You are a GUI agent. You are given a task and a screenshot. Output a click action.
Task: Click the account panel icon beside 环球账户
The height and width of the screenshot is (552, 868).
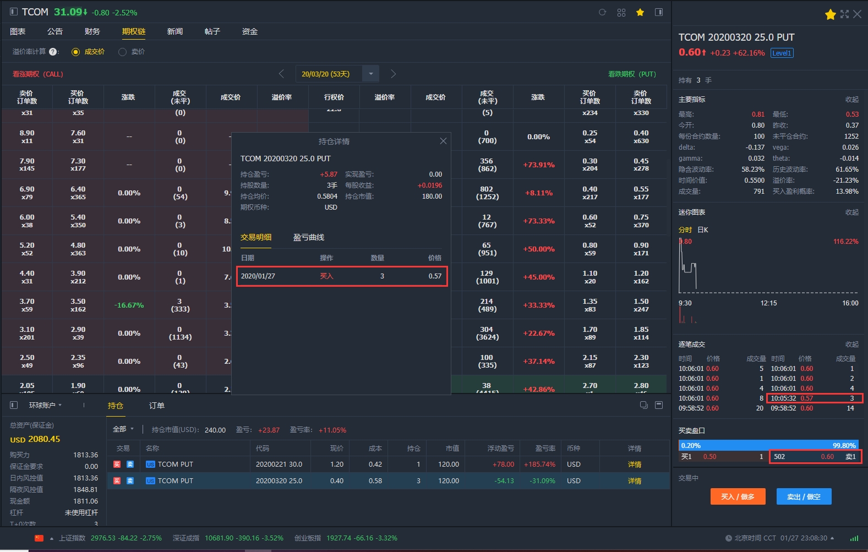14,405
